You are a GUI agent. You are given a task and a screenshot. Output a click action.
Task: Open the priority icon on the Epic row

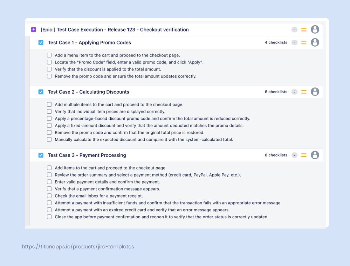coord(303,29)
